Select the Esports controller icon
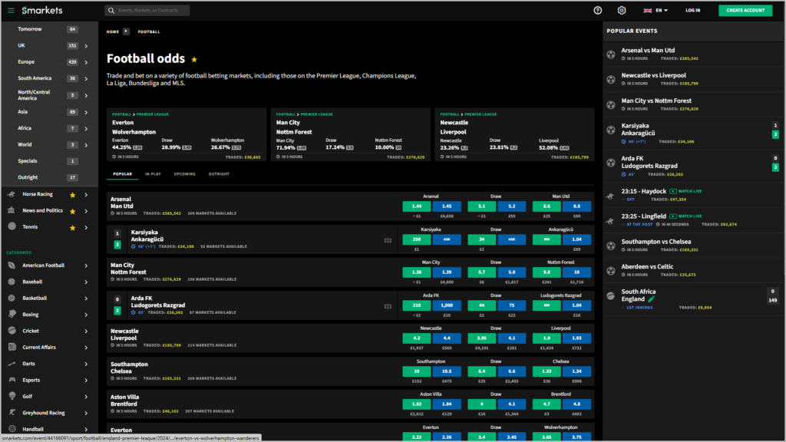The width and height of the screenshot is (786, 442). click(x=12, y=380)
